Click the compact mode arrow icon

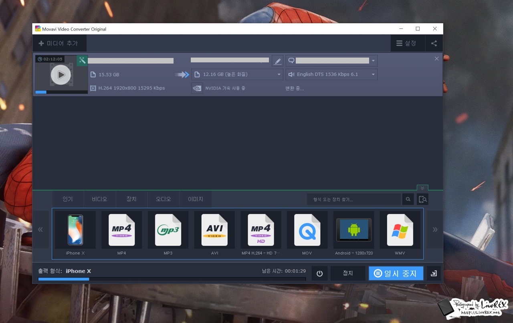click(x=434, y=273)
